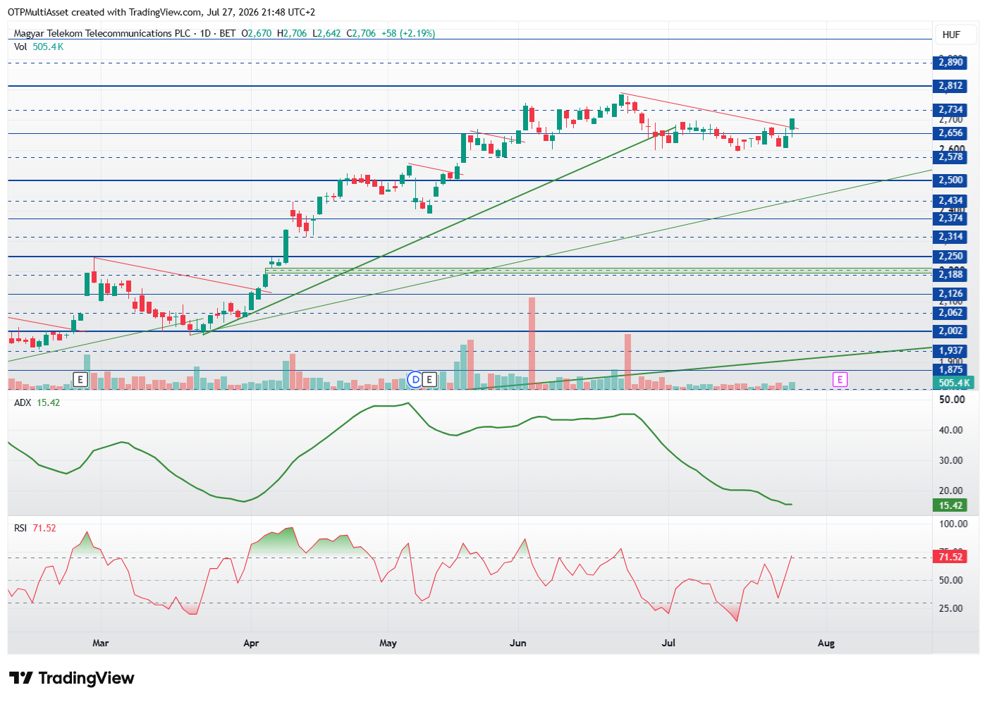Screen dimensions: 987x702
Task: Click the TradingView logo
Action: coord(72,678)
